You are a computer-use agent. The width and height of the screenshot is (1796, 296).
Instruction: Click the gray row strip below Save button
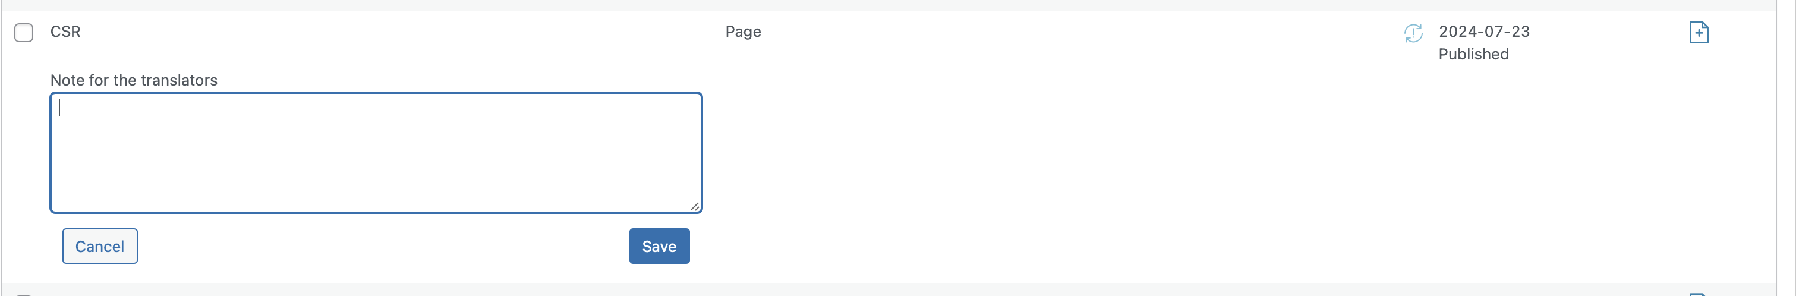[888, 289]
